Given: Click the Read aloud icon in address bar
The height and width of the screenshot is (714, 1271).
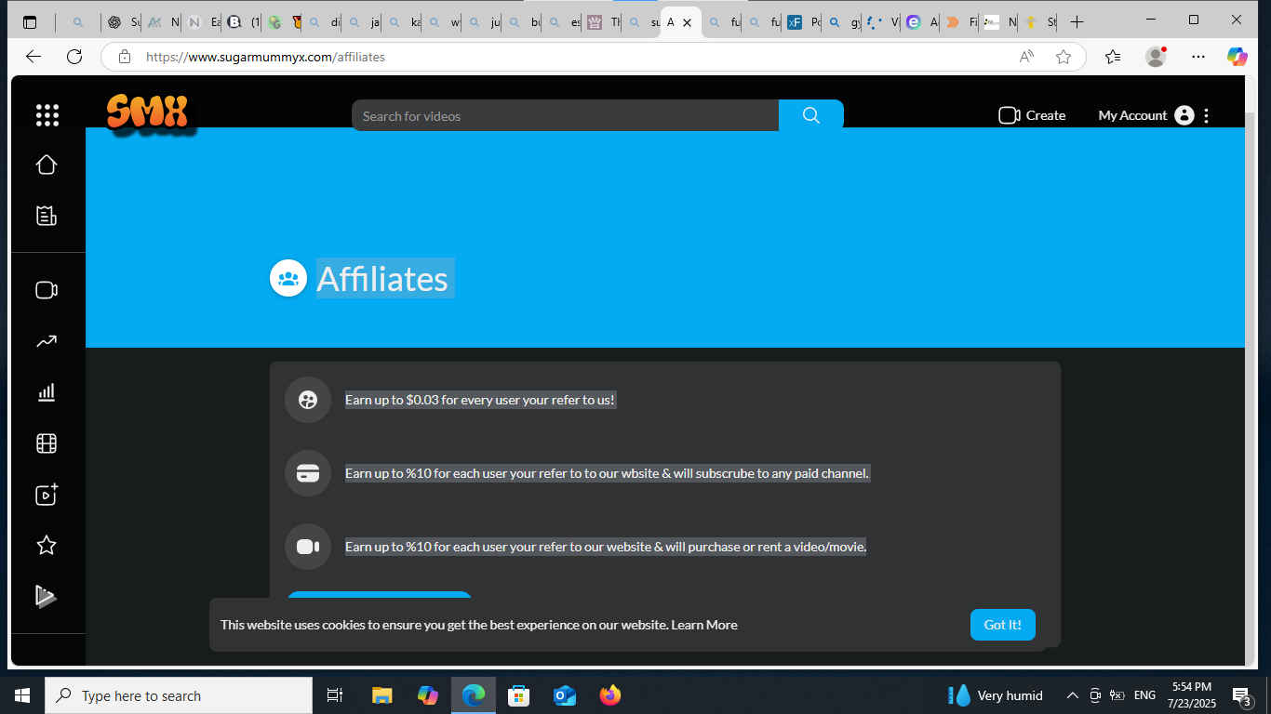Looking at the screenshot, I should click(1026, 57).
